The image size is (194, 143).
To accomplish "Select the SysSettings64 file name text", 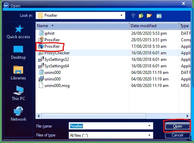I will click(x=57, y=66).
